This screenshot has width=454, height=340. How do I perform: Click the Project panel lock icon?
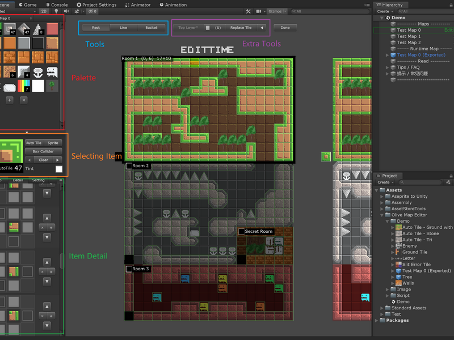(x=451, y=176)
